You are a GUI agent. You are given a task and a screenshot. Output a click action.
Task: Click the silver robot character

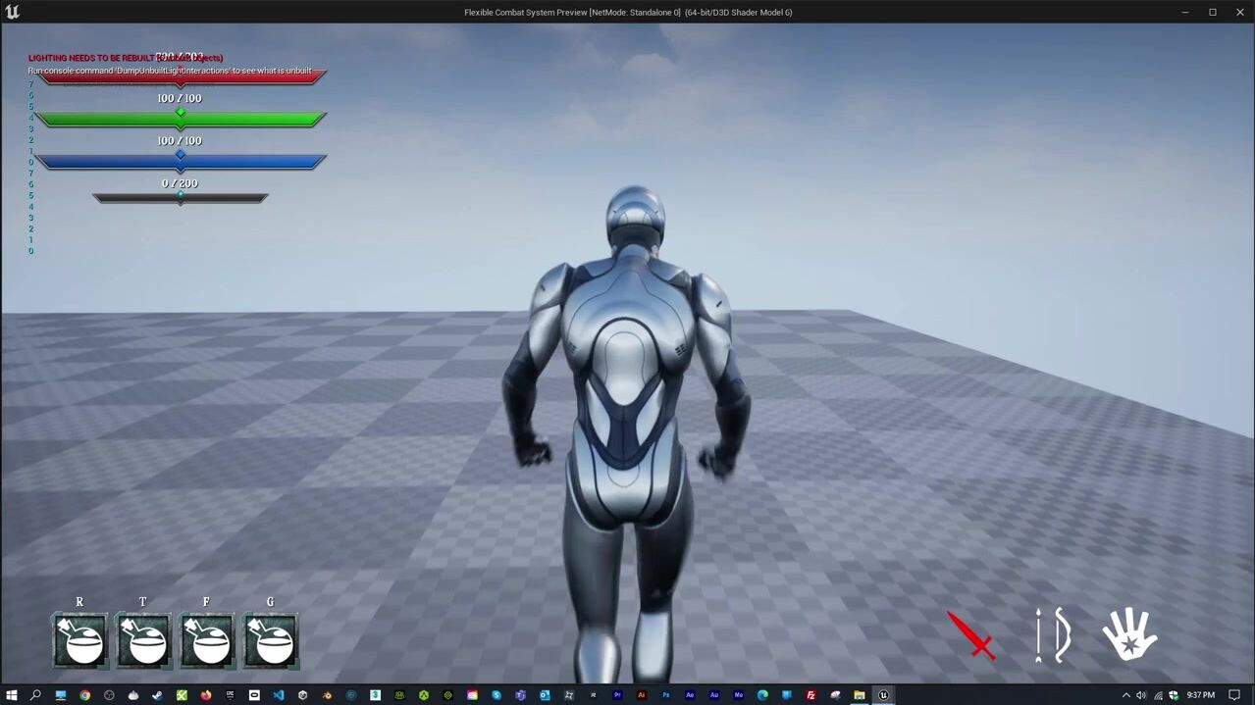tap(628, 412)
